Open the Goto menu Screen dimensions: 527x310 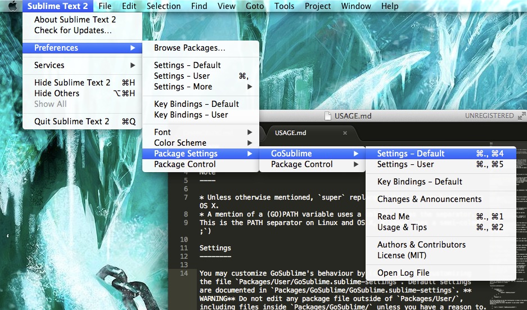tap(255, 6)
